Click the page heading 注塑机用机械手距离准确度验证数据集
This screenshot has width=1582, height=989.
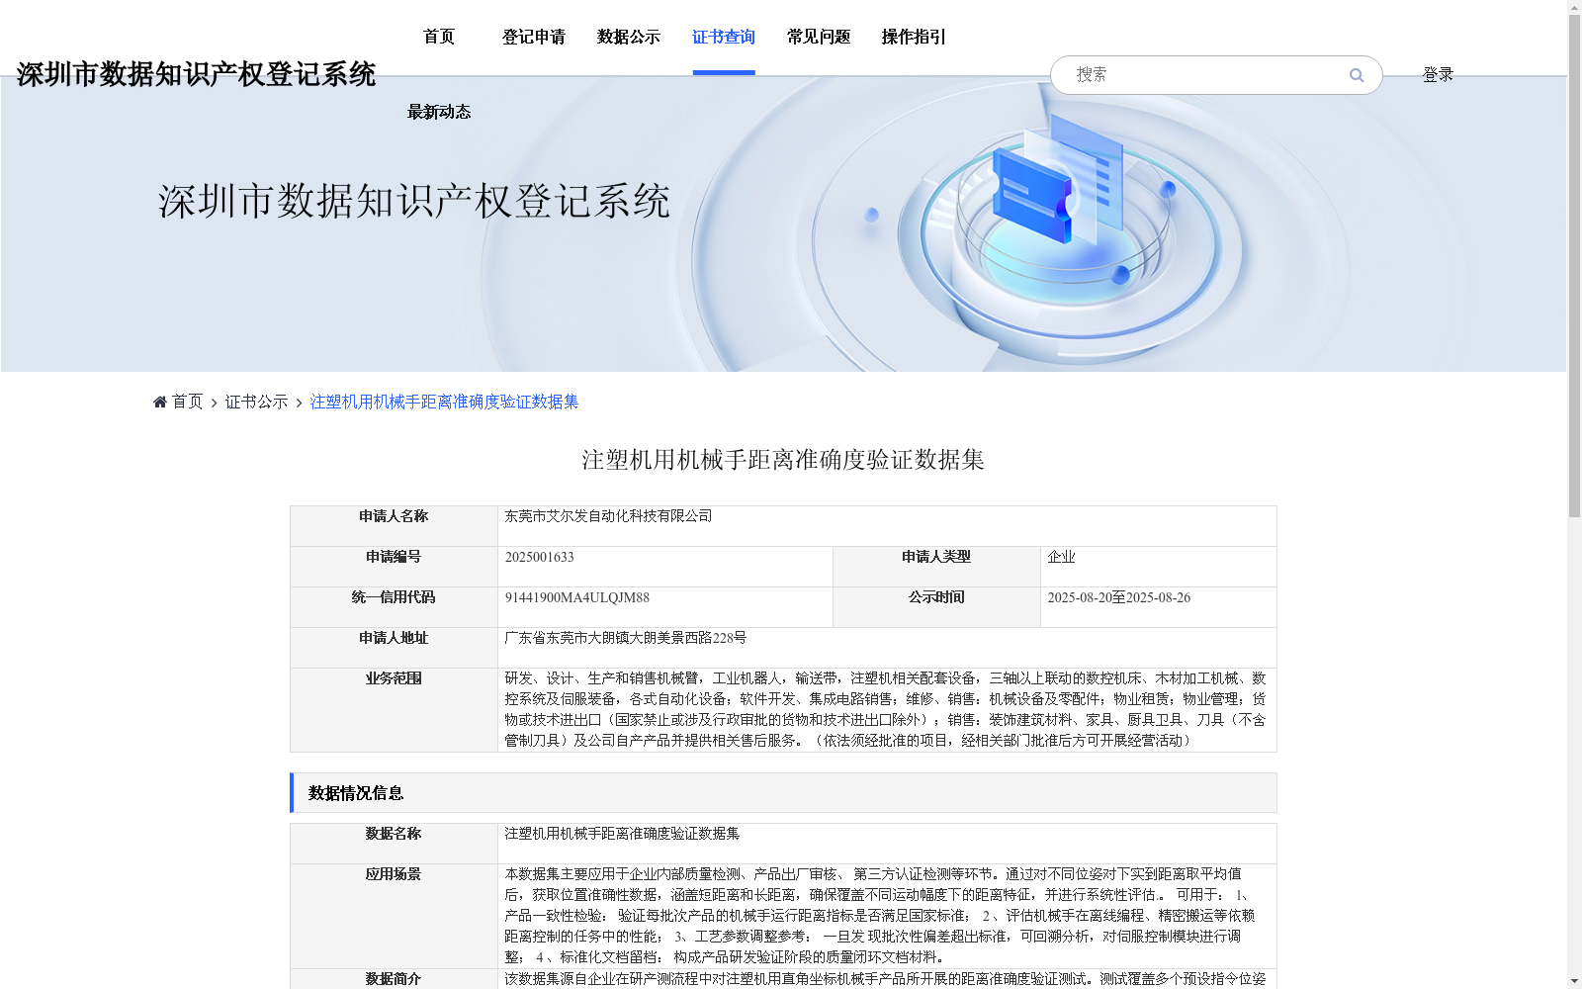coord(783,460)
